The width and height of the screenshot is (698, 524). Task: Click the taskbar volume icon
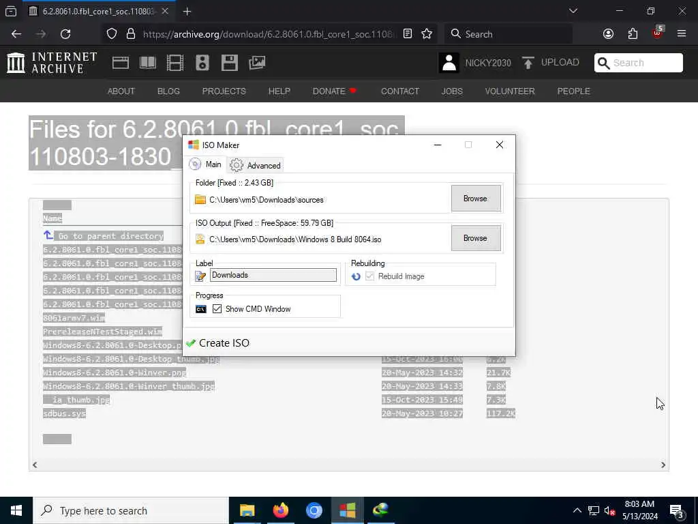coord(609,510)
